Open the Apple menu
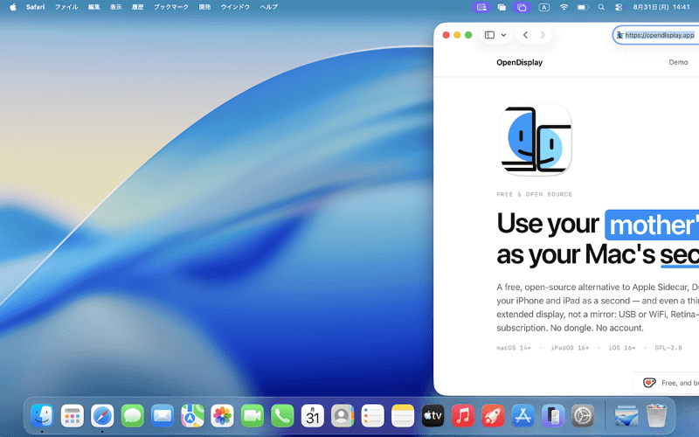Screen dimensions: 699x437 click(13, 7)
